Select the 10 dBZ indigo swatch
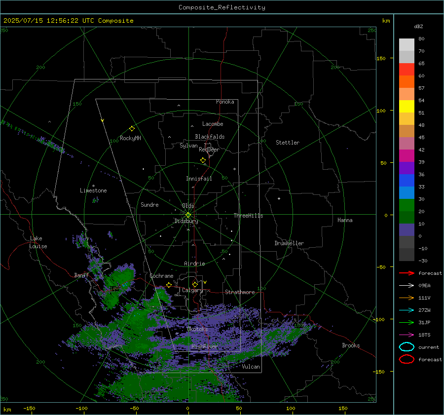Screen dimensions: 444x415 pyautogui.click(x=407, y=229)
